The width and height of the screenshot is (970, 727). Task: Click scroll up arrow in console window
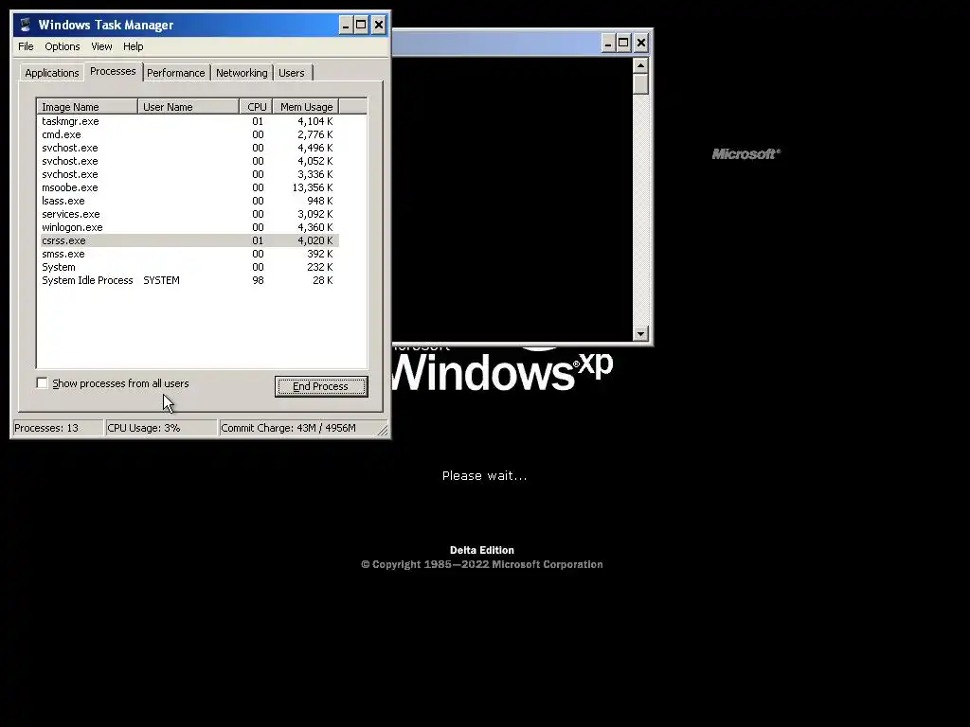click(641, 65)
